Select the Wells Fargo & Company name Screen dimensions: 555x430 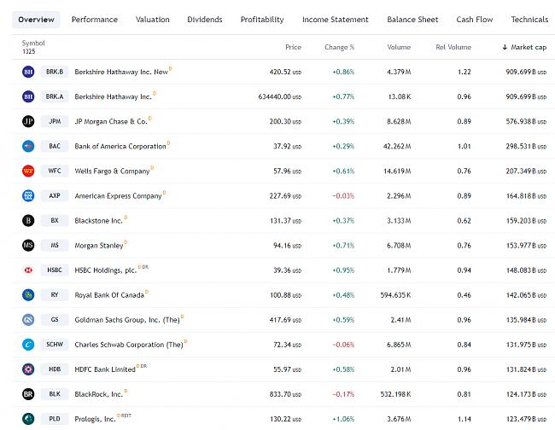tap(112, 171)
